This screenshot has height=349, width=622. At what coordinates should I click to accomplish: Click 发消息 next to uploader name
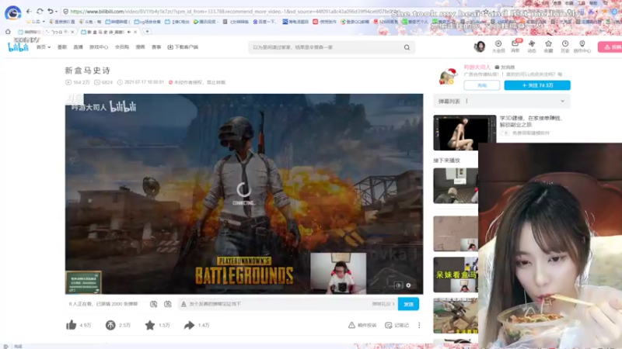click(x=505, y=67)
